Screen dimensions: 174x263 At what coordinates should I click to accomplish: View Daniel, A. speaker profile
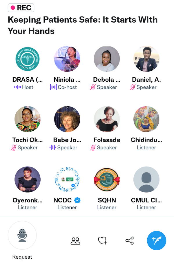coord(146,59)
